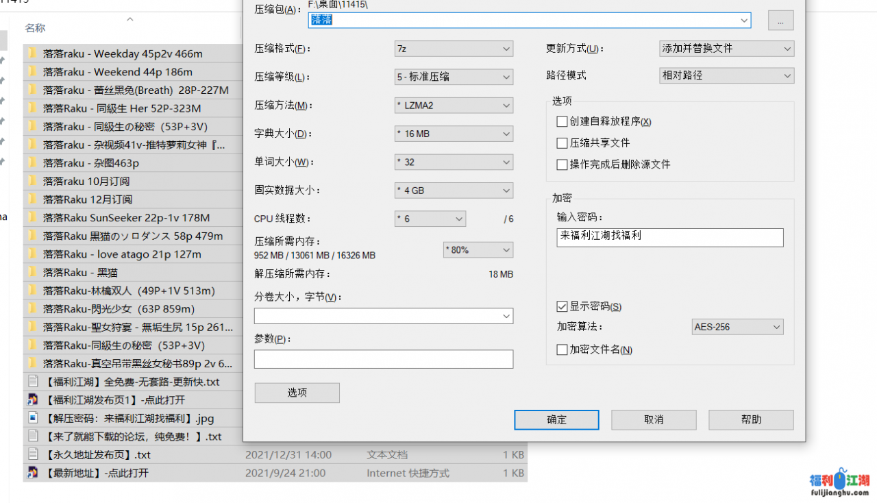Click shortcut icon of 【最新地址】-点此打开
Image resolution: width=877 pixels, height=503 pixels.
(32, 472)
